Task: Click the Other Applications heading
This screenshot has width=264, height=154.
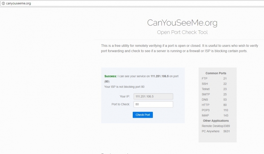Action: pos(216,121)
